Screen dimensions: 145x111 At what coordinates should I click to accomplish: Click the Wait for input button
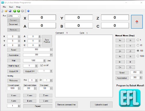point(14,66)
